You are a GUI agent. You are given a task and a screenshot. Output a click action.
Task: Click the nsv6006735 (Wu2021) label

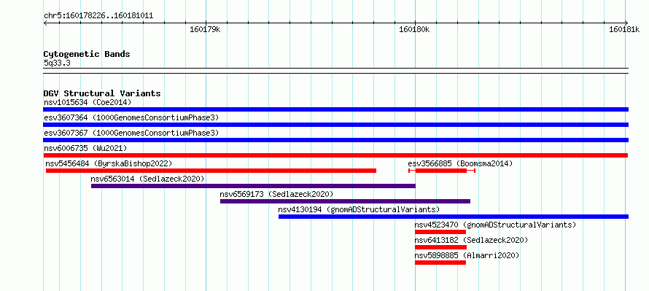pos(85,148)
